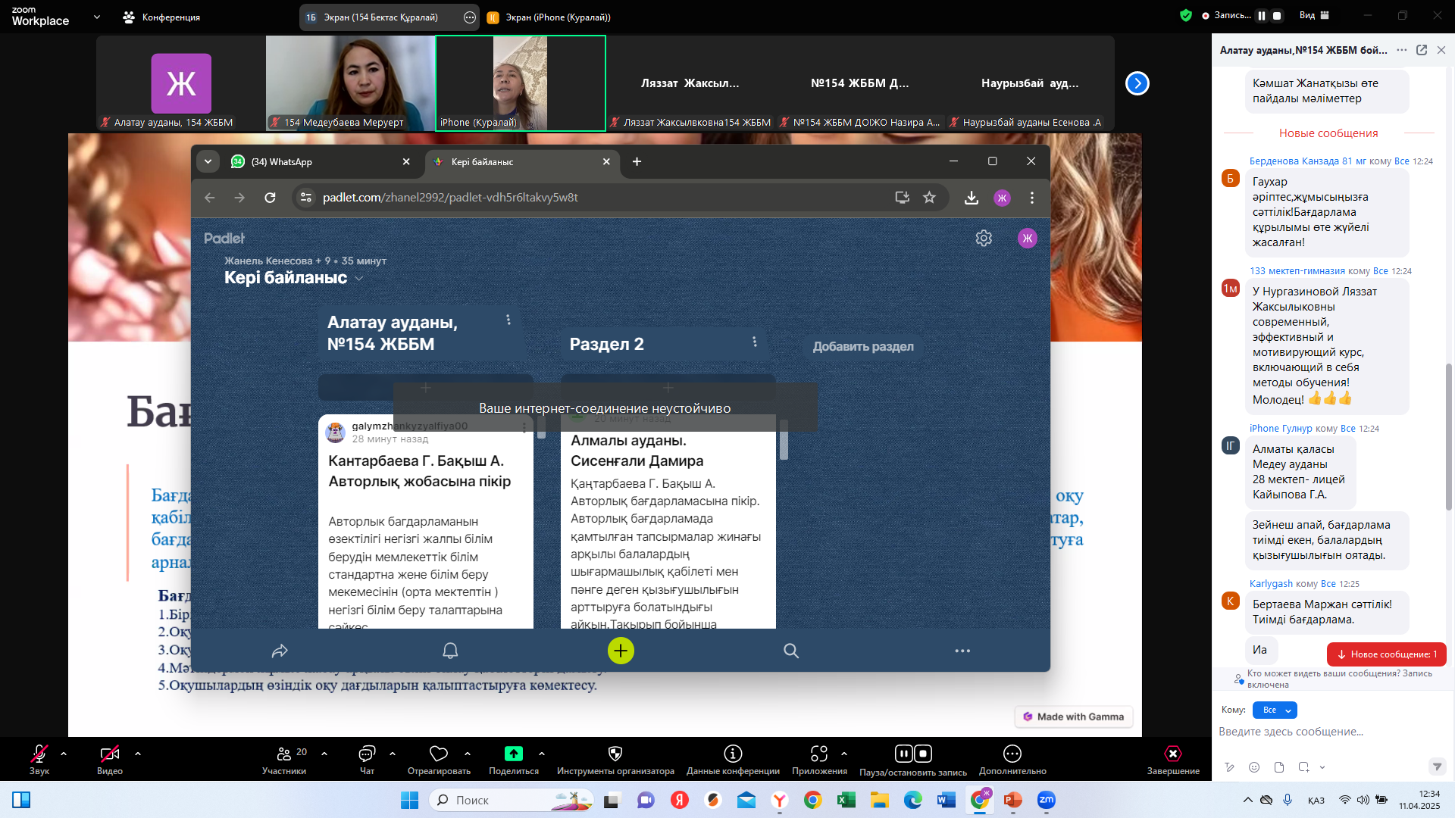The width and height of the screenshot is (1455, 818).
Task: Open the chat recipient dropdown next to Кому
Action: click(1275, 710)
